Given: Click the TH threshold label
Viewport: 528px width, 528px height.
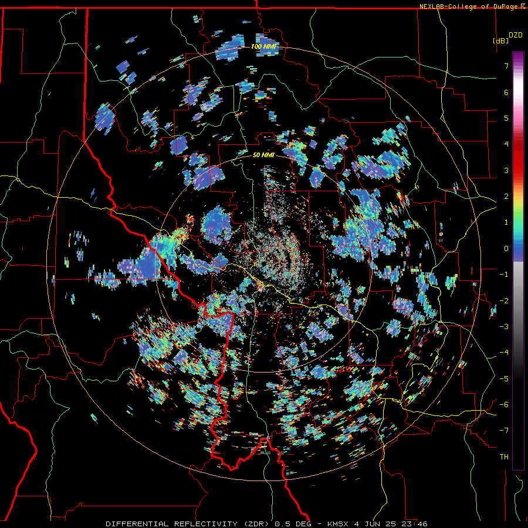Looking at the screenshot, I should (x=504, y=457).
